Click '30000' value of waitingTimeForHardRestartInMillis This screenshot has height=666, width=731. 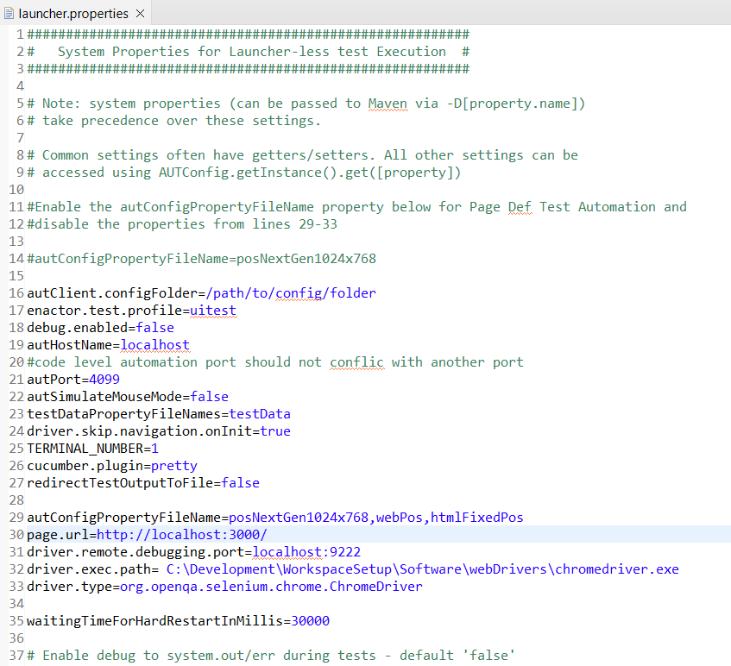coord(311,621)
